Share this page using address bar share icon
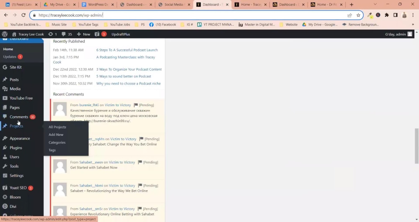419x222 pixels. [x=349, y=15]
